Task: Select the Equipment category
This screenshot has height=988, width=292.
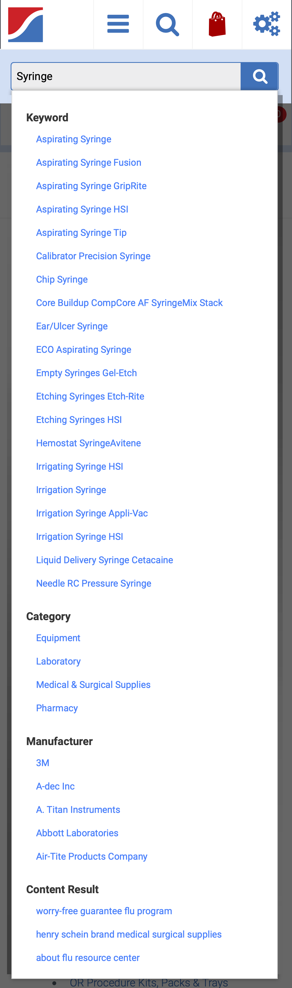Action: pos(58,638)
